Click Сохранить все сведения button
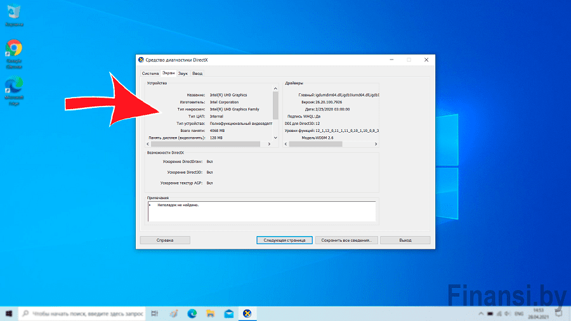 [x=346, y=240]
